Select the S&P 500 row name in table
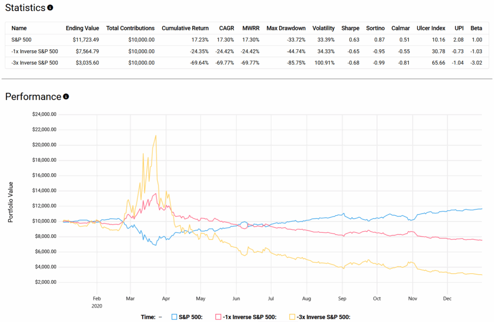The width and height of the screenshot is (494, 322). 21,40
